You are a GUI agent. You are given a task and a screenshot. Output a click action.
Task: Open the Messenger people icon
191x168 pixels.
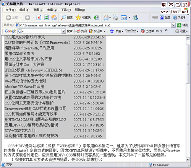coord(135,18)
